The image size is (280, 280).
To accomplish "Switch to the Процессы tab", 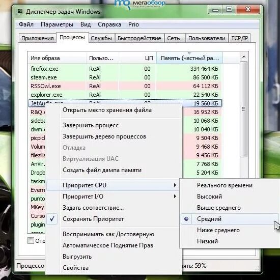I will click(x=72, y=38).
